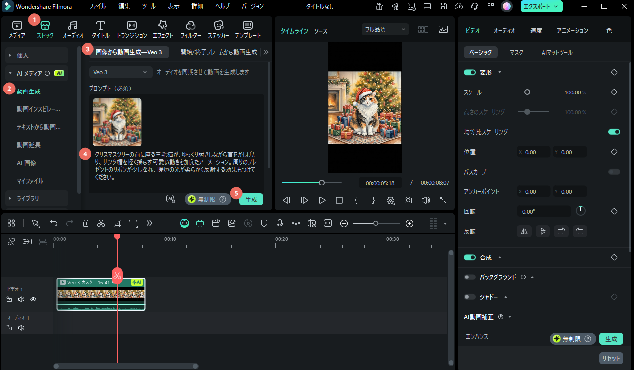Click the undo icon in the timeline toolbar
The height and width of the screenshot is (370, 634).
click(54, 223)
